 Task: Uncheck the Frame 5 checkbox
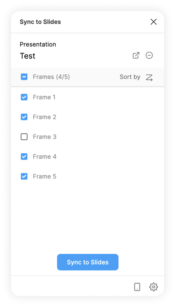click(x=24, y=176)
